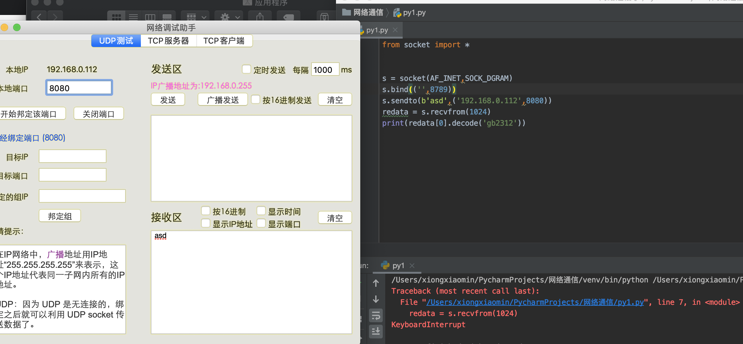This screenshot has height=344, width=743.
Task: Click the KeyboardInterrupt line in console
Action: (428, 325)
